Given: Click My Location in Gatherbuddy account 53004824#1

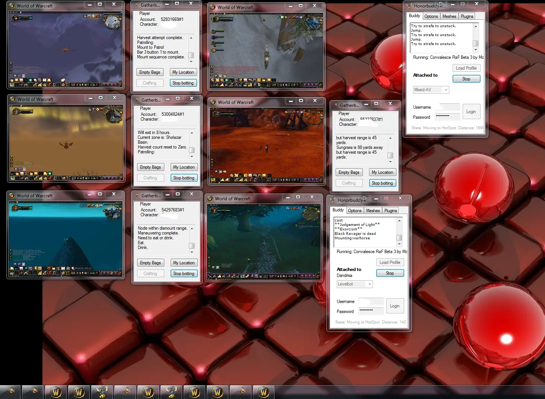Looking at the screenshot, I should pos(184,167).
